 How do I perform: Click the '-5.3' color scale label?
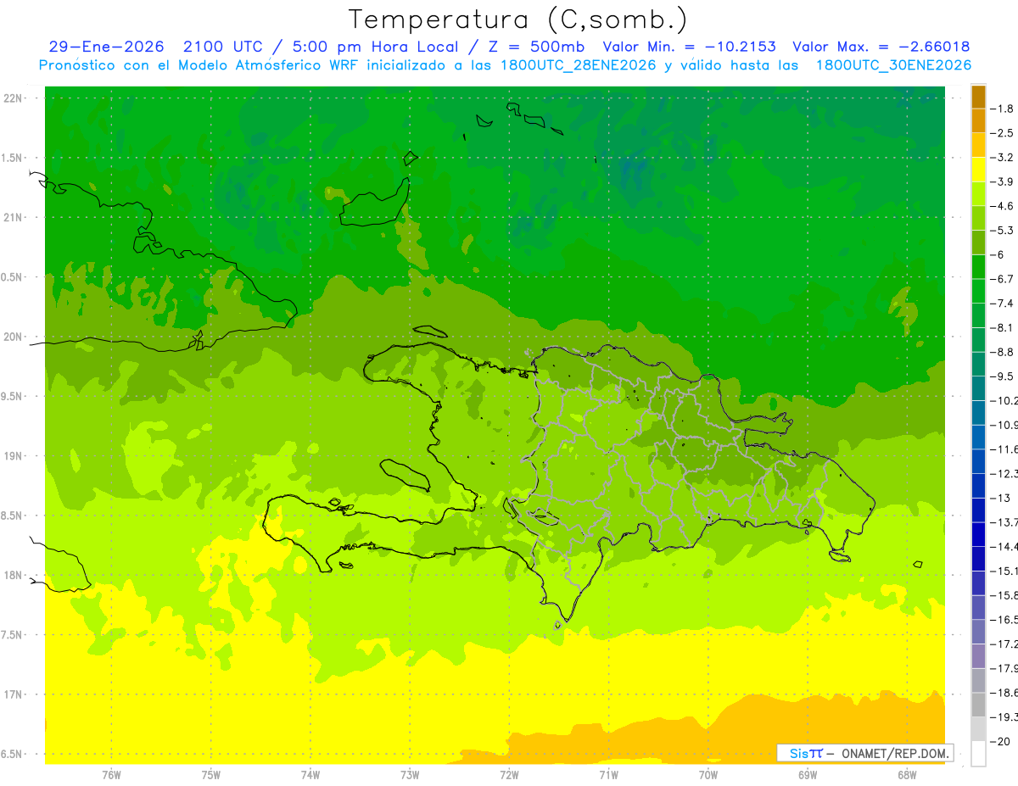coord(1001,231)
